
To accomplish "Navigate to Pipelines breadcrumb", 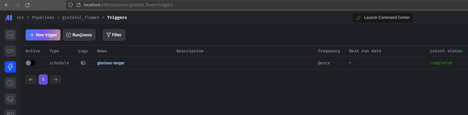I will [43, 17].
